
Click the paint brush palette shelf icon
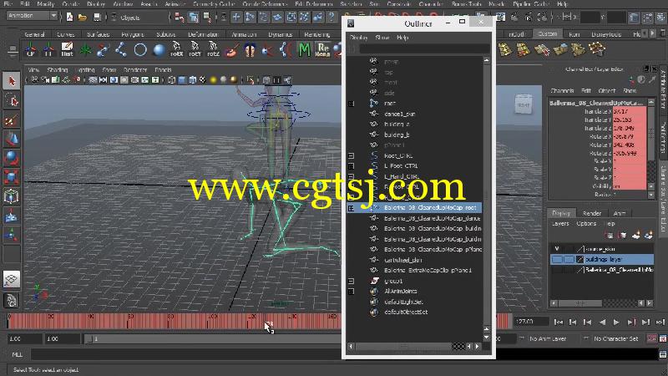[x=231, y=50]
